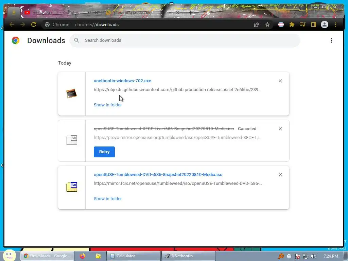
Task: Focus the Search downloads field
Action: (x=185, y=40)
